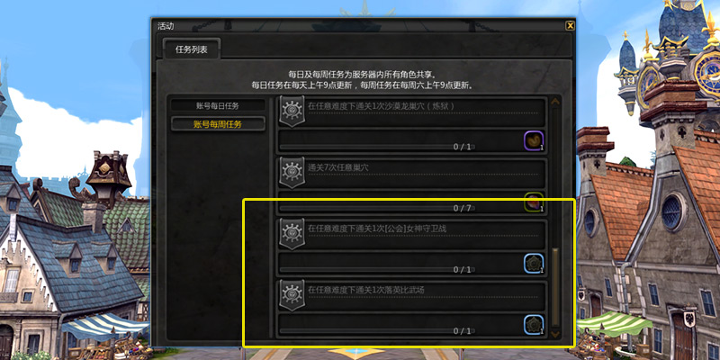Click the purple-framed reward item icon
Image resolution: width=720 pixels, height=360 pixels.
pyautogui.click(x=534, y=141)
